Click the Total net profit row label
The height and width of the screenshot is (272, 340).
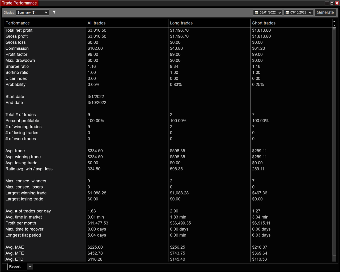click(x=19, y=30)
